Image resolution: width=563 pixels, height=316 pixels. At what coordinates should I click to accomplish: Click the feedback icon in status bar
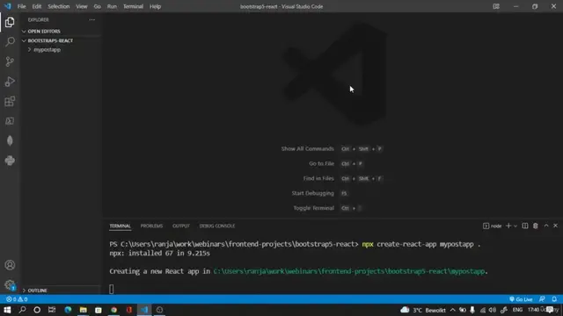542,299
